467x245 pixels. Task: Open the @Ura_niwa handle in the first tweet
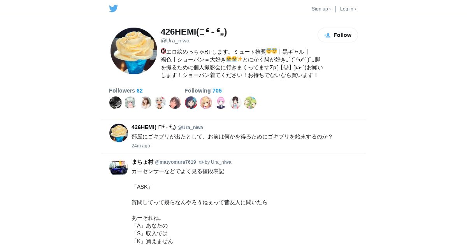coord(190,128)
